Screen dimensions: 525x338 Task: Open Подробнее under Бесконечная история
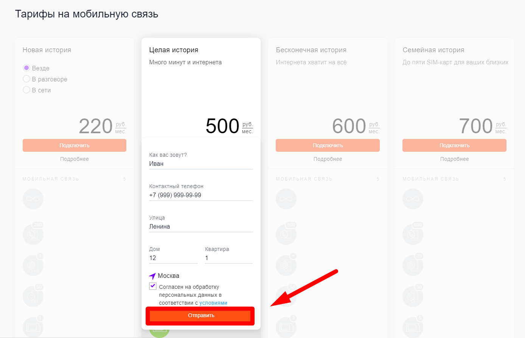[328, 159]
